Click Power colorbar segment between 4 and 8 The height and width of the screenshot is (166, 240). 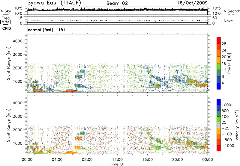(219, 79)
